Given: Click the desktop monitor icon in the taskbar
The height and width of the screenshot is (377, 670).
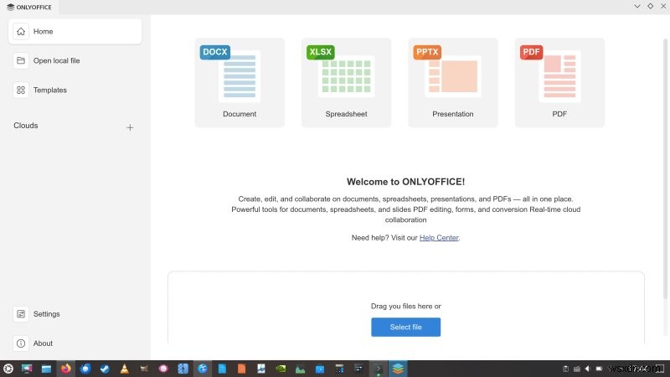Looking at the screenshot, I should 27,369.
